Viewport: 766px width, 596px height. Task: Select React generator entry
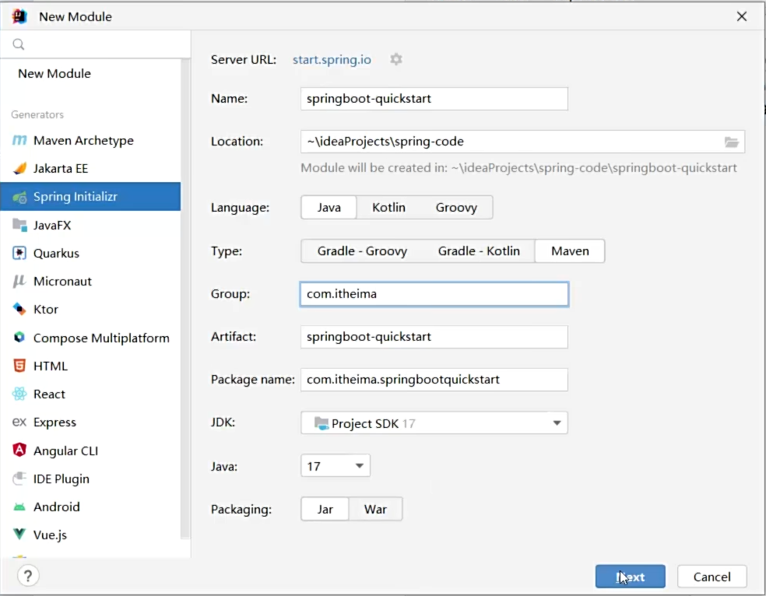click(x=90, y=394)
